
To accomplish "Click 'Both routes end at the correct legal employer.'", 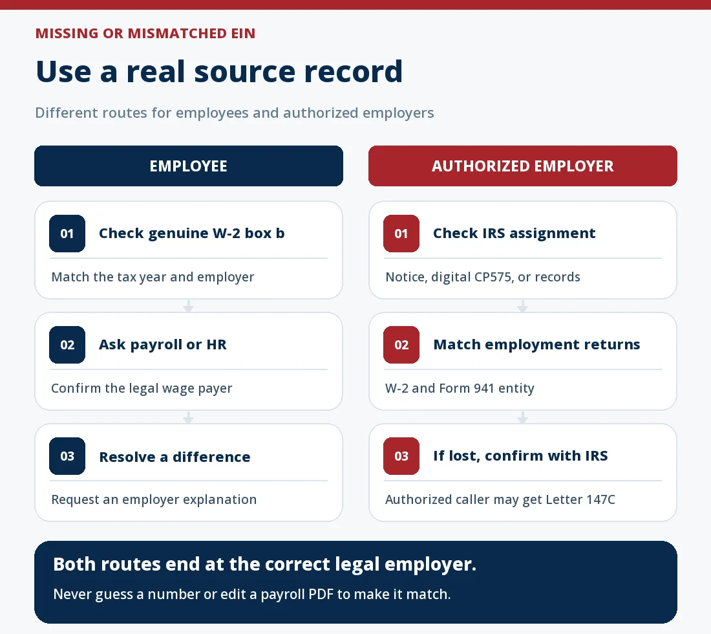I will tap(265, 564).
